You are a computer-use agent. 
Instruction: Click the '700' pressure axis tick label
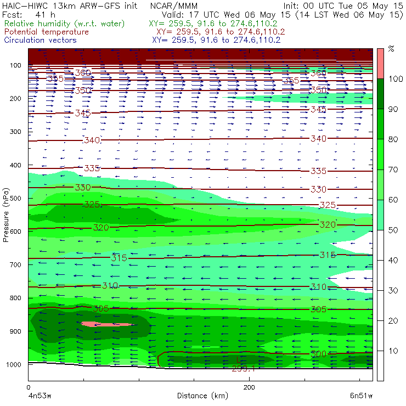click(x=15, y=265)
